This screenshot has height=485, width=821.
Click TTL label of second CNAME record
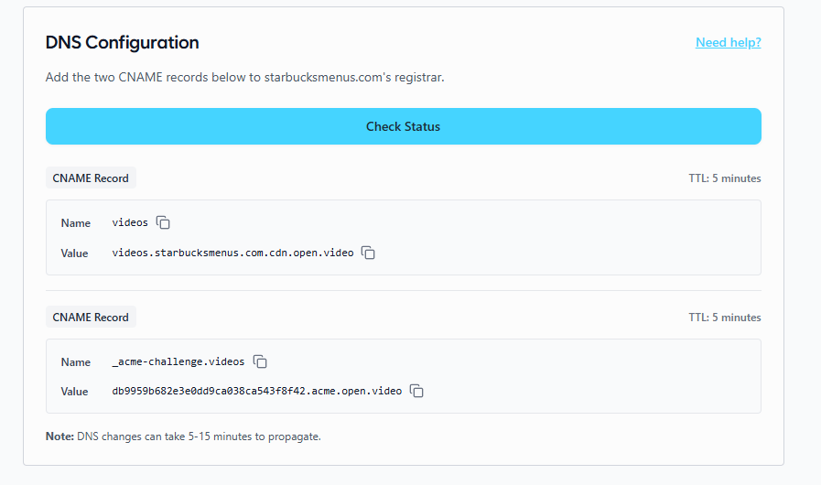(724, 318)
